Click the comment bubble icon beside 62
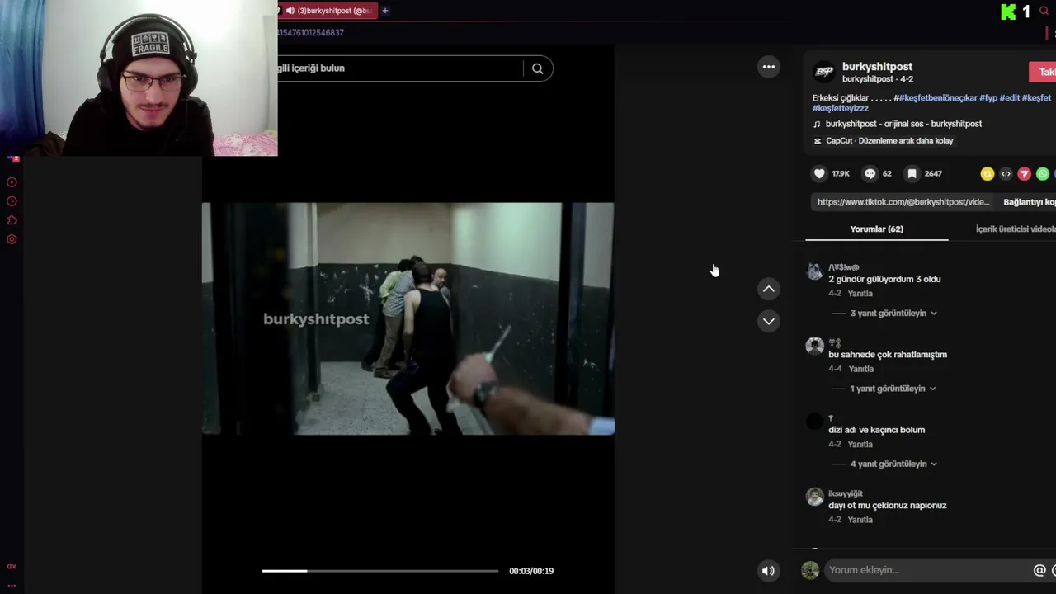Image resolution: width=1056 pixels, height=594 pixels. (x=870, y=173)
